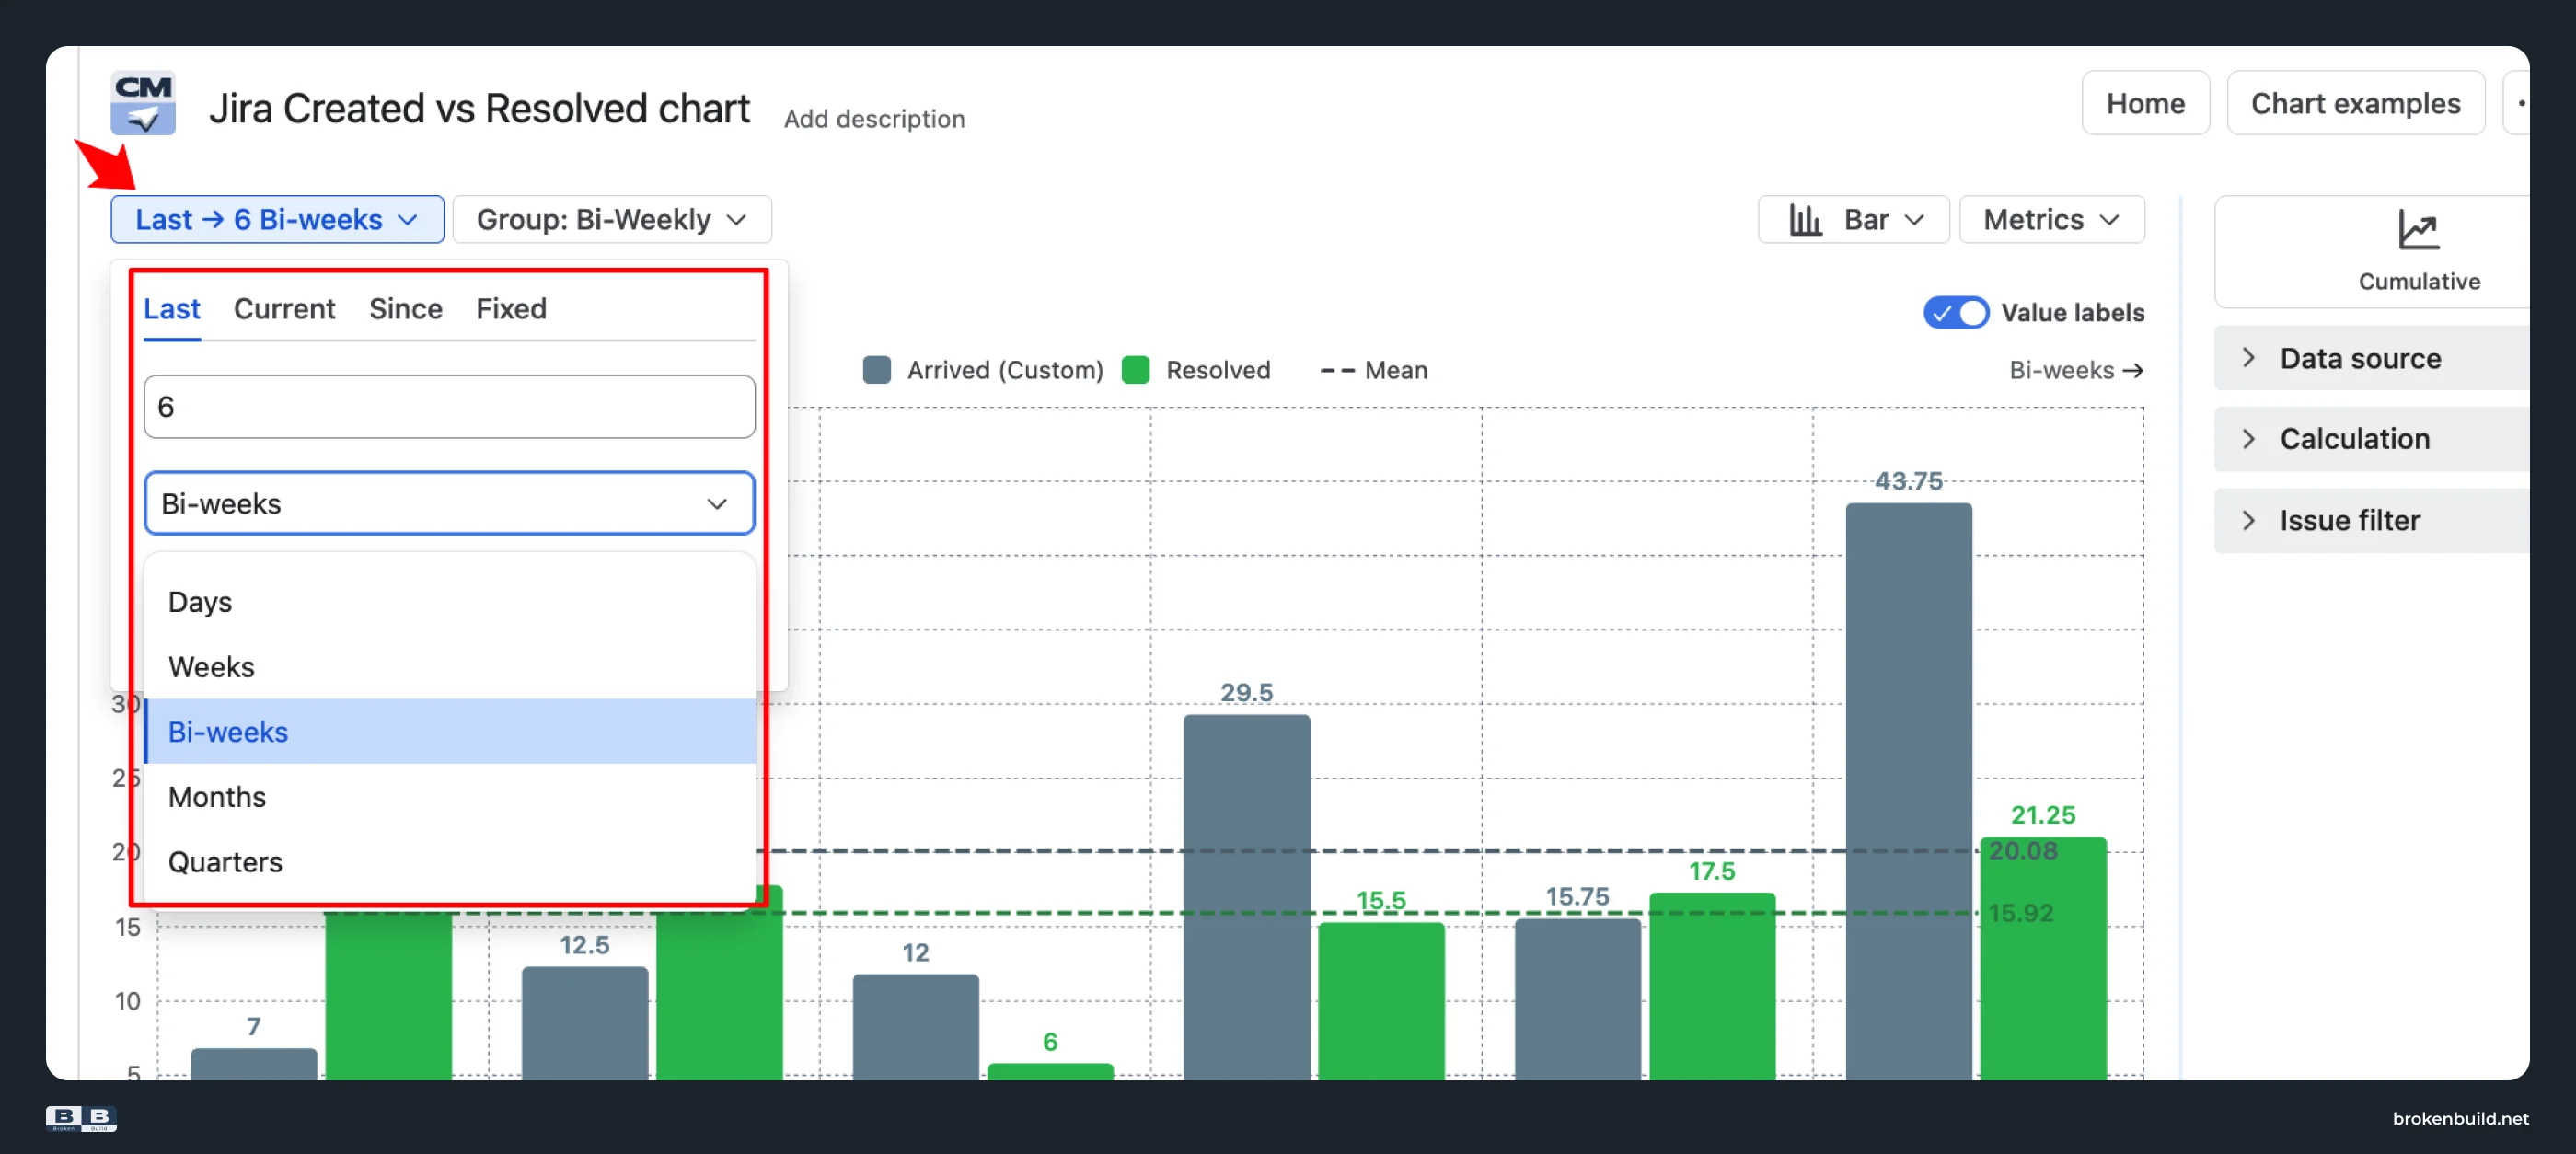Image resolution: width=2576 pixels, height=1154 pixels.
Task: Open the Metrics dropdown
Action: pyautogui.click(x=2051, y=219)
